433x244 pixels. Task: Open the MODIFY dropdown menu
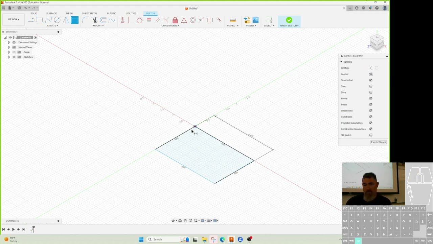[x=98, y=26]
